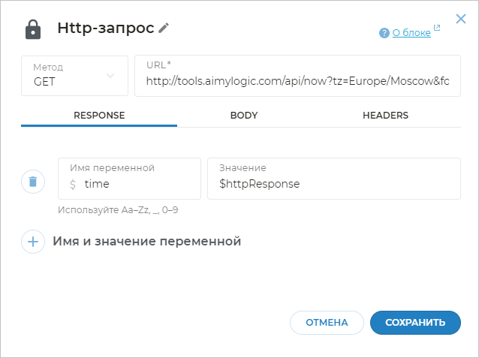Click the pencil icon to rename Http-запрос

pos(164,28)
